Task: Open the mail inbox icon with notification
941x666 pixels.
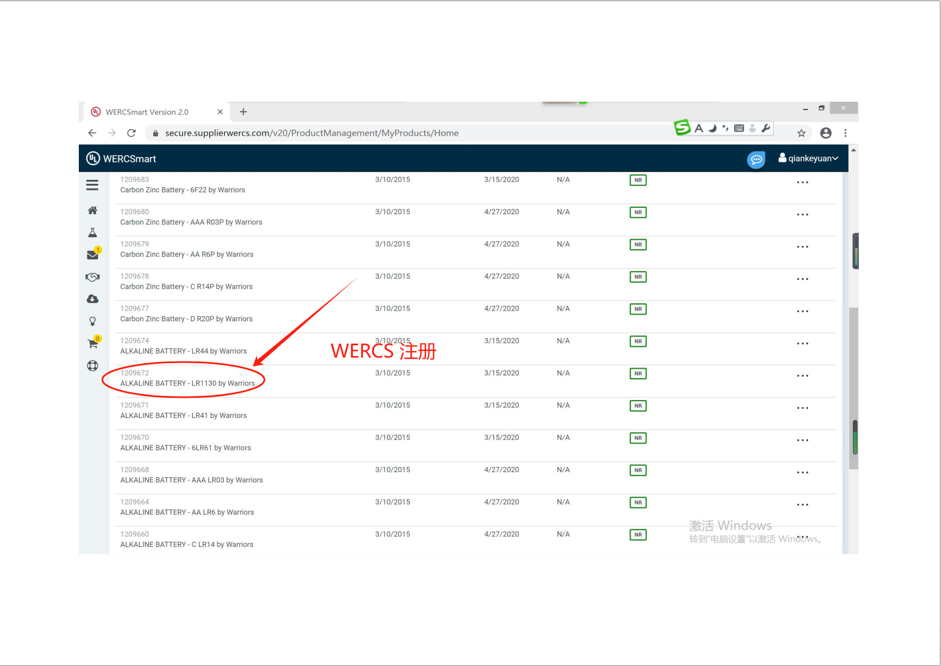Action: 93,254
